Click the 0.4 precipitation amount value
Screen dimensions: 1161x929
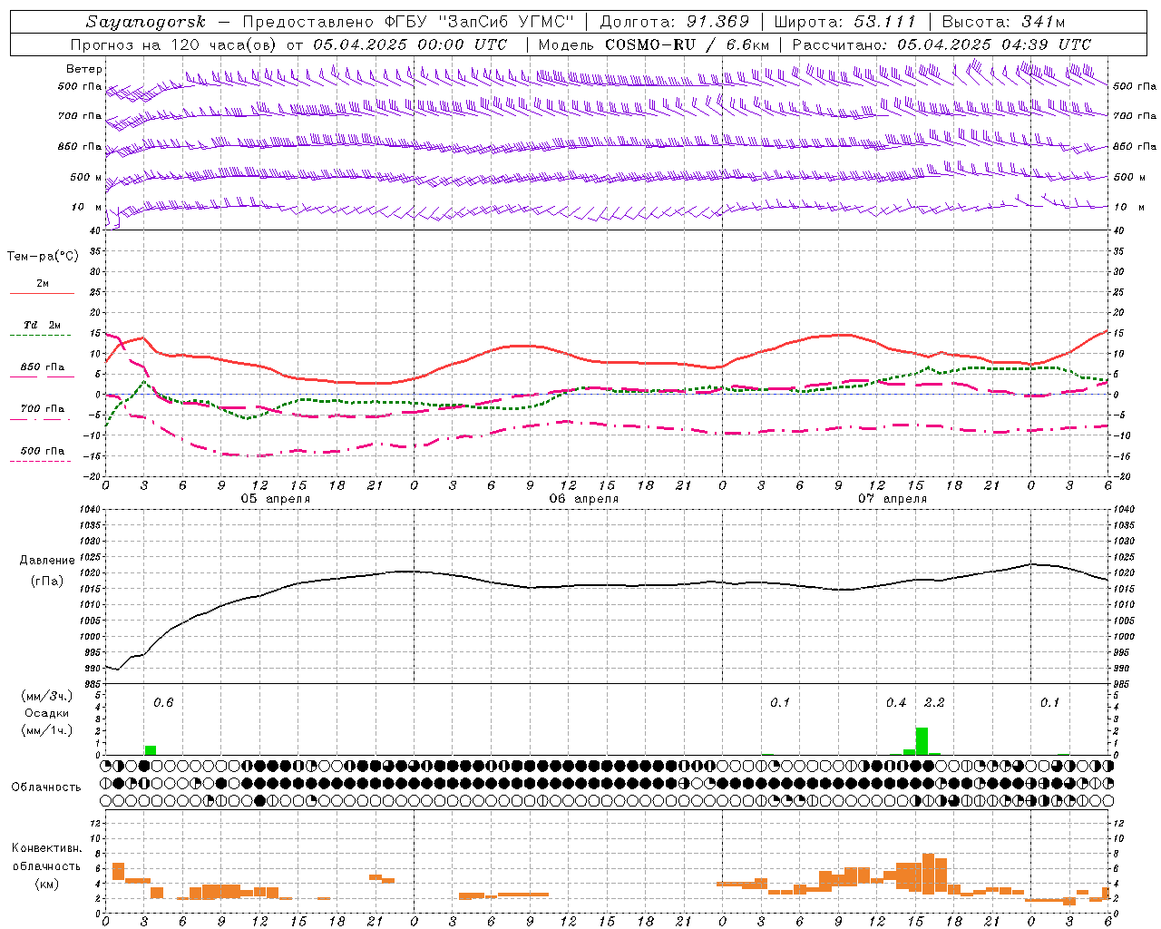coord(896,703)
